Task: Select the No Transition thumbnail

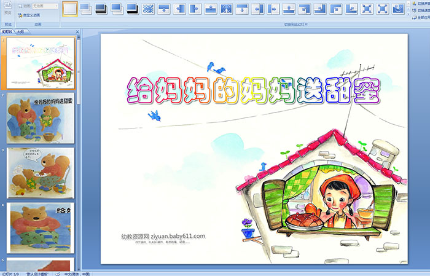Action: pyautogui.click(x=70, y=9)
